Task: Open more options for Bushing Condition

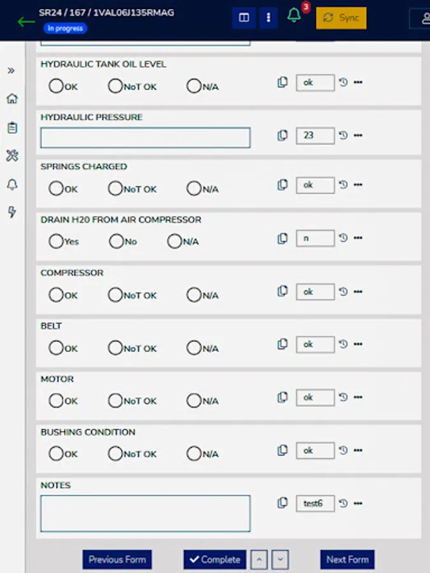Action: click(x=357, y=450)
